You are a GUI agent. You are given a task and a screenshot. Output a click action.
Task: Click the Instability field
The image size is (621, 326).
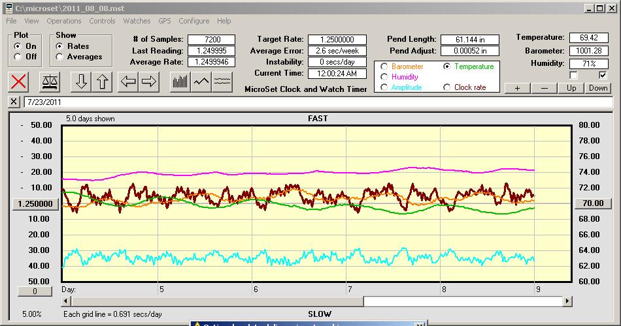pyautogui.click(x=337, y=62)
